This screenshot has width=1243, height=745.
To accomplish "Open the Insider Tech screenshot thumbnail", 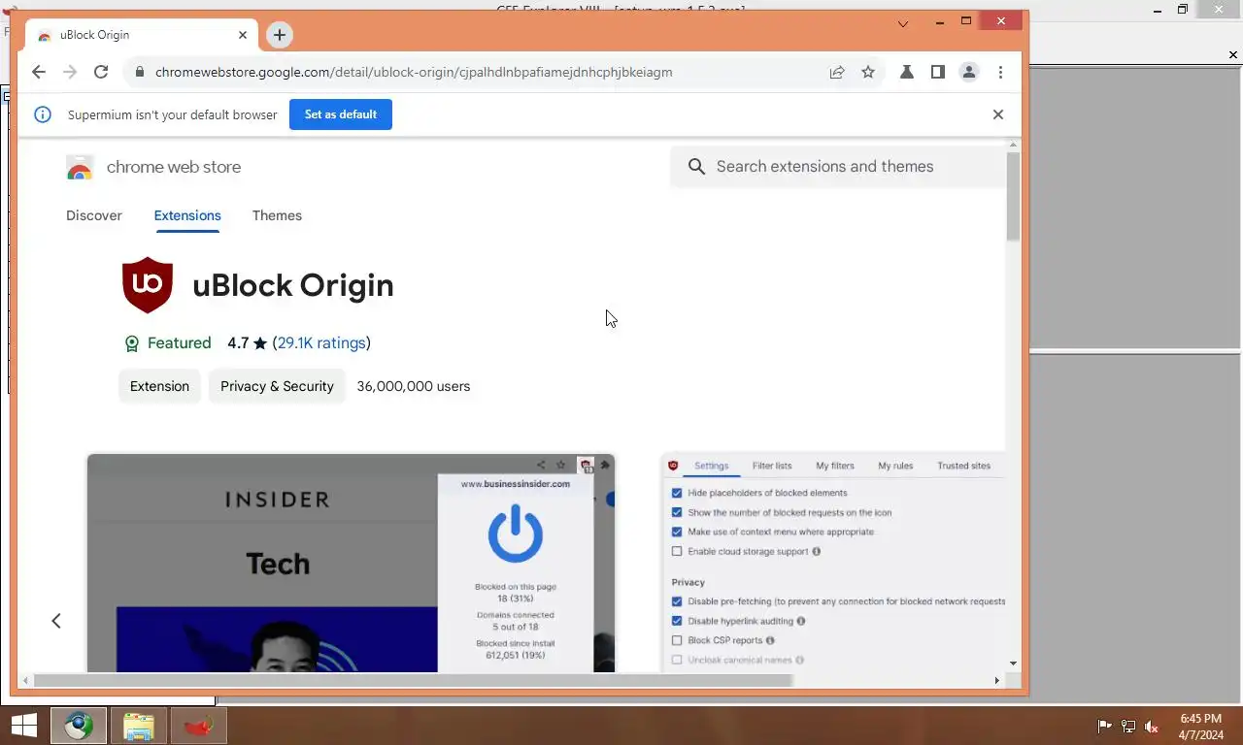I will click(351, 563).
